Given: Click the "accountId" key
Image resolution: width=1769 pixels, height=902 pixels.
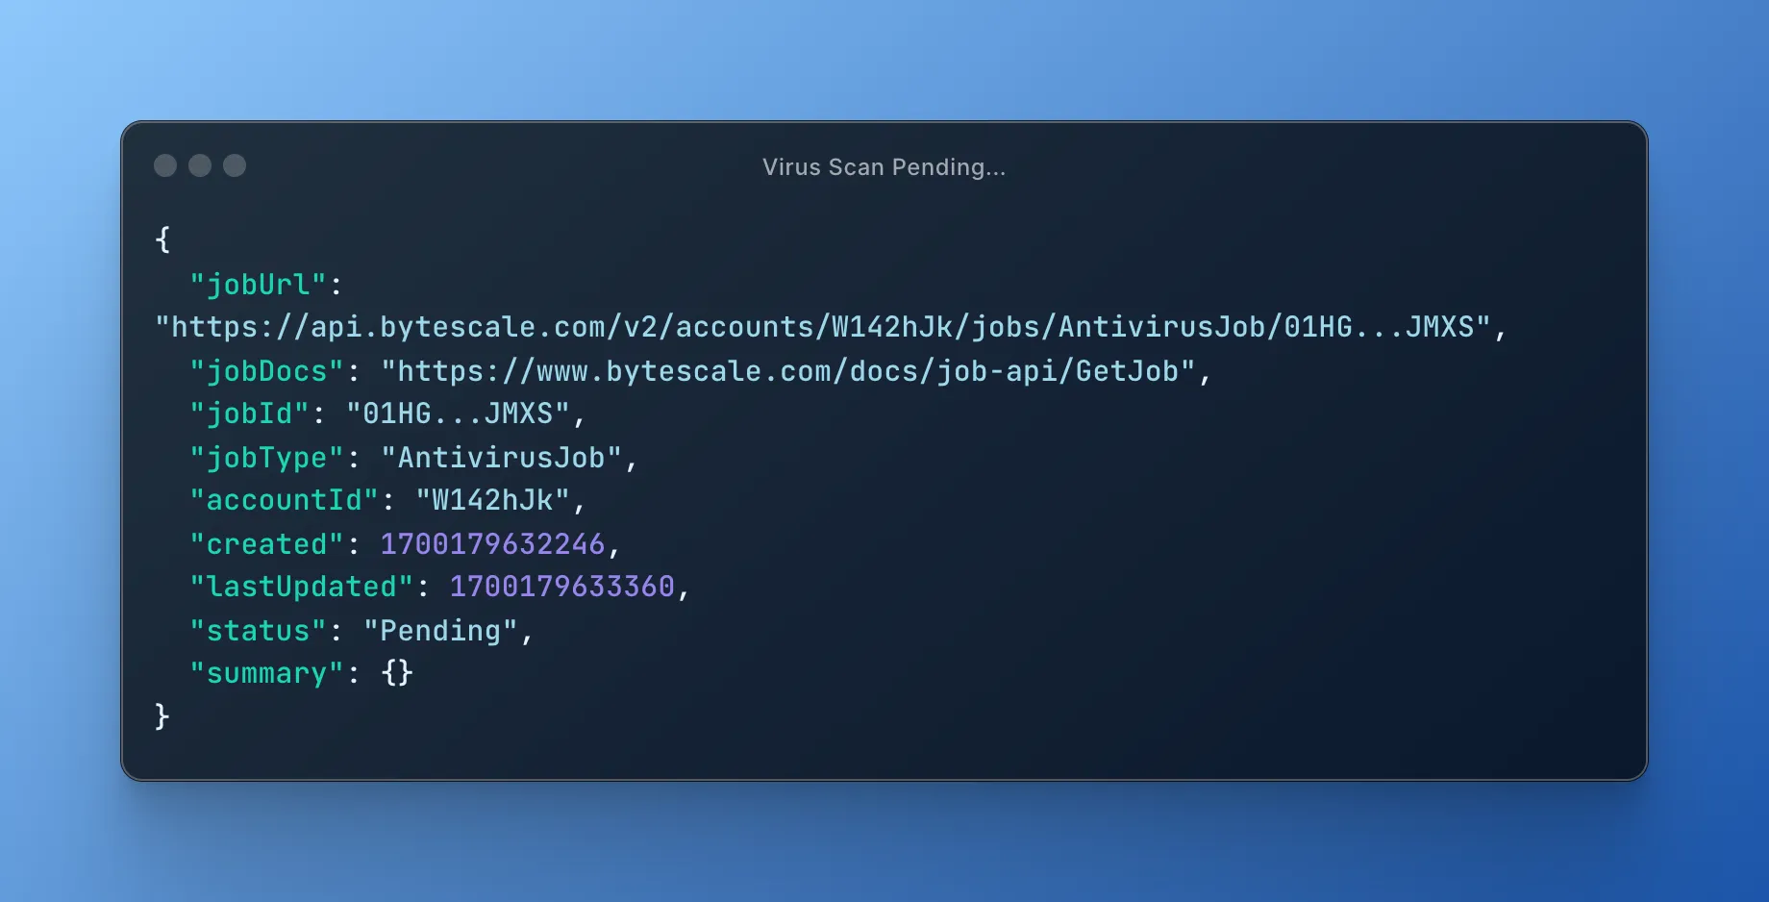Looking at the screenshot, I should click(284, 501).
